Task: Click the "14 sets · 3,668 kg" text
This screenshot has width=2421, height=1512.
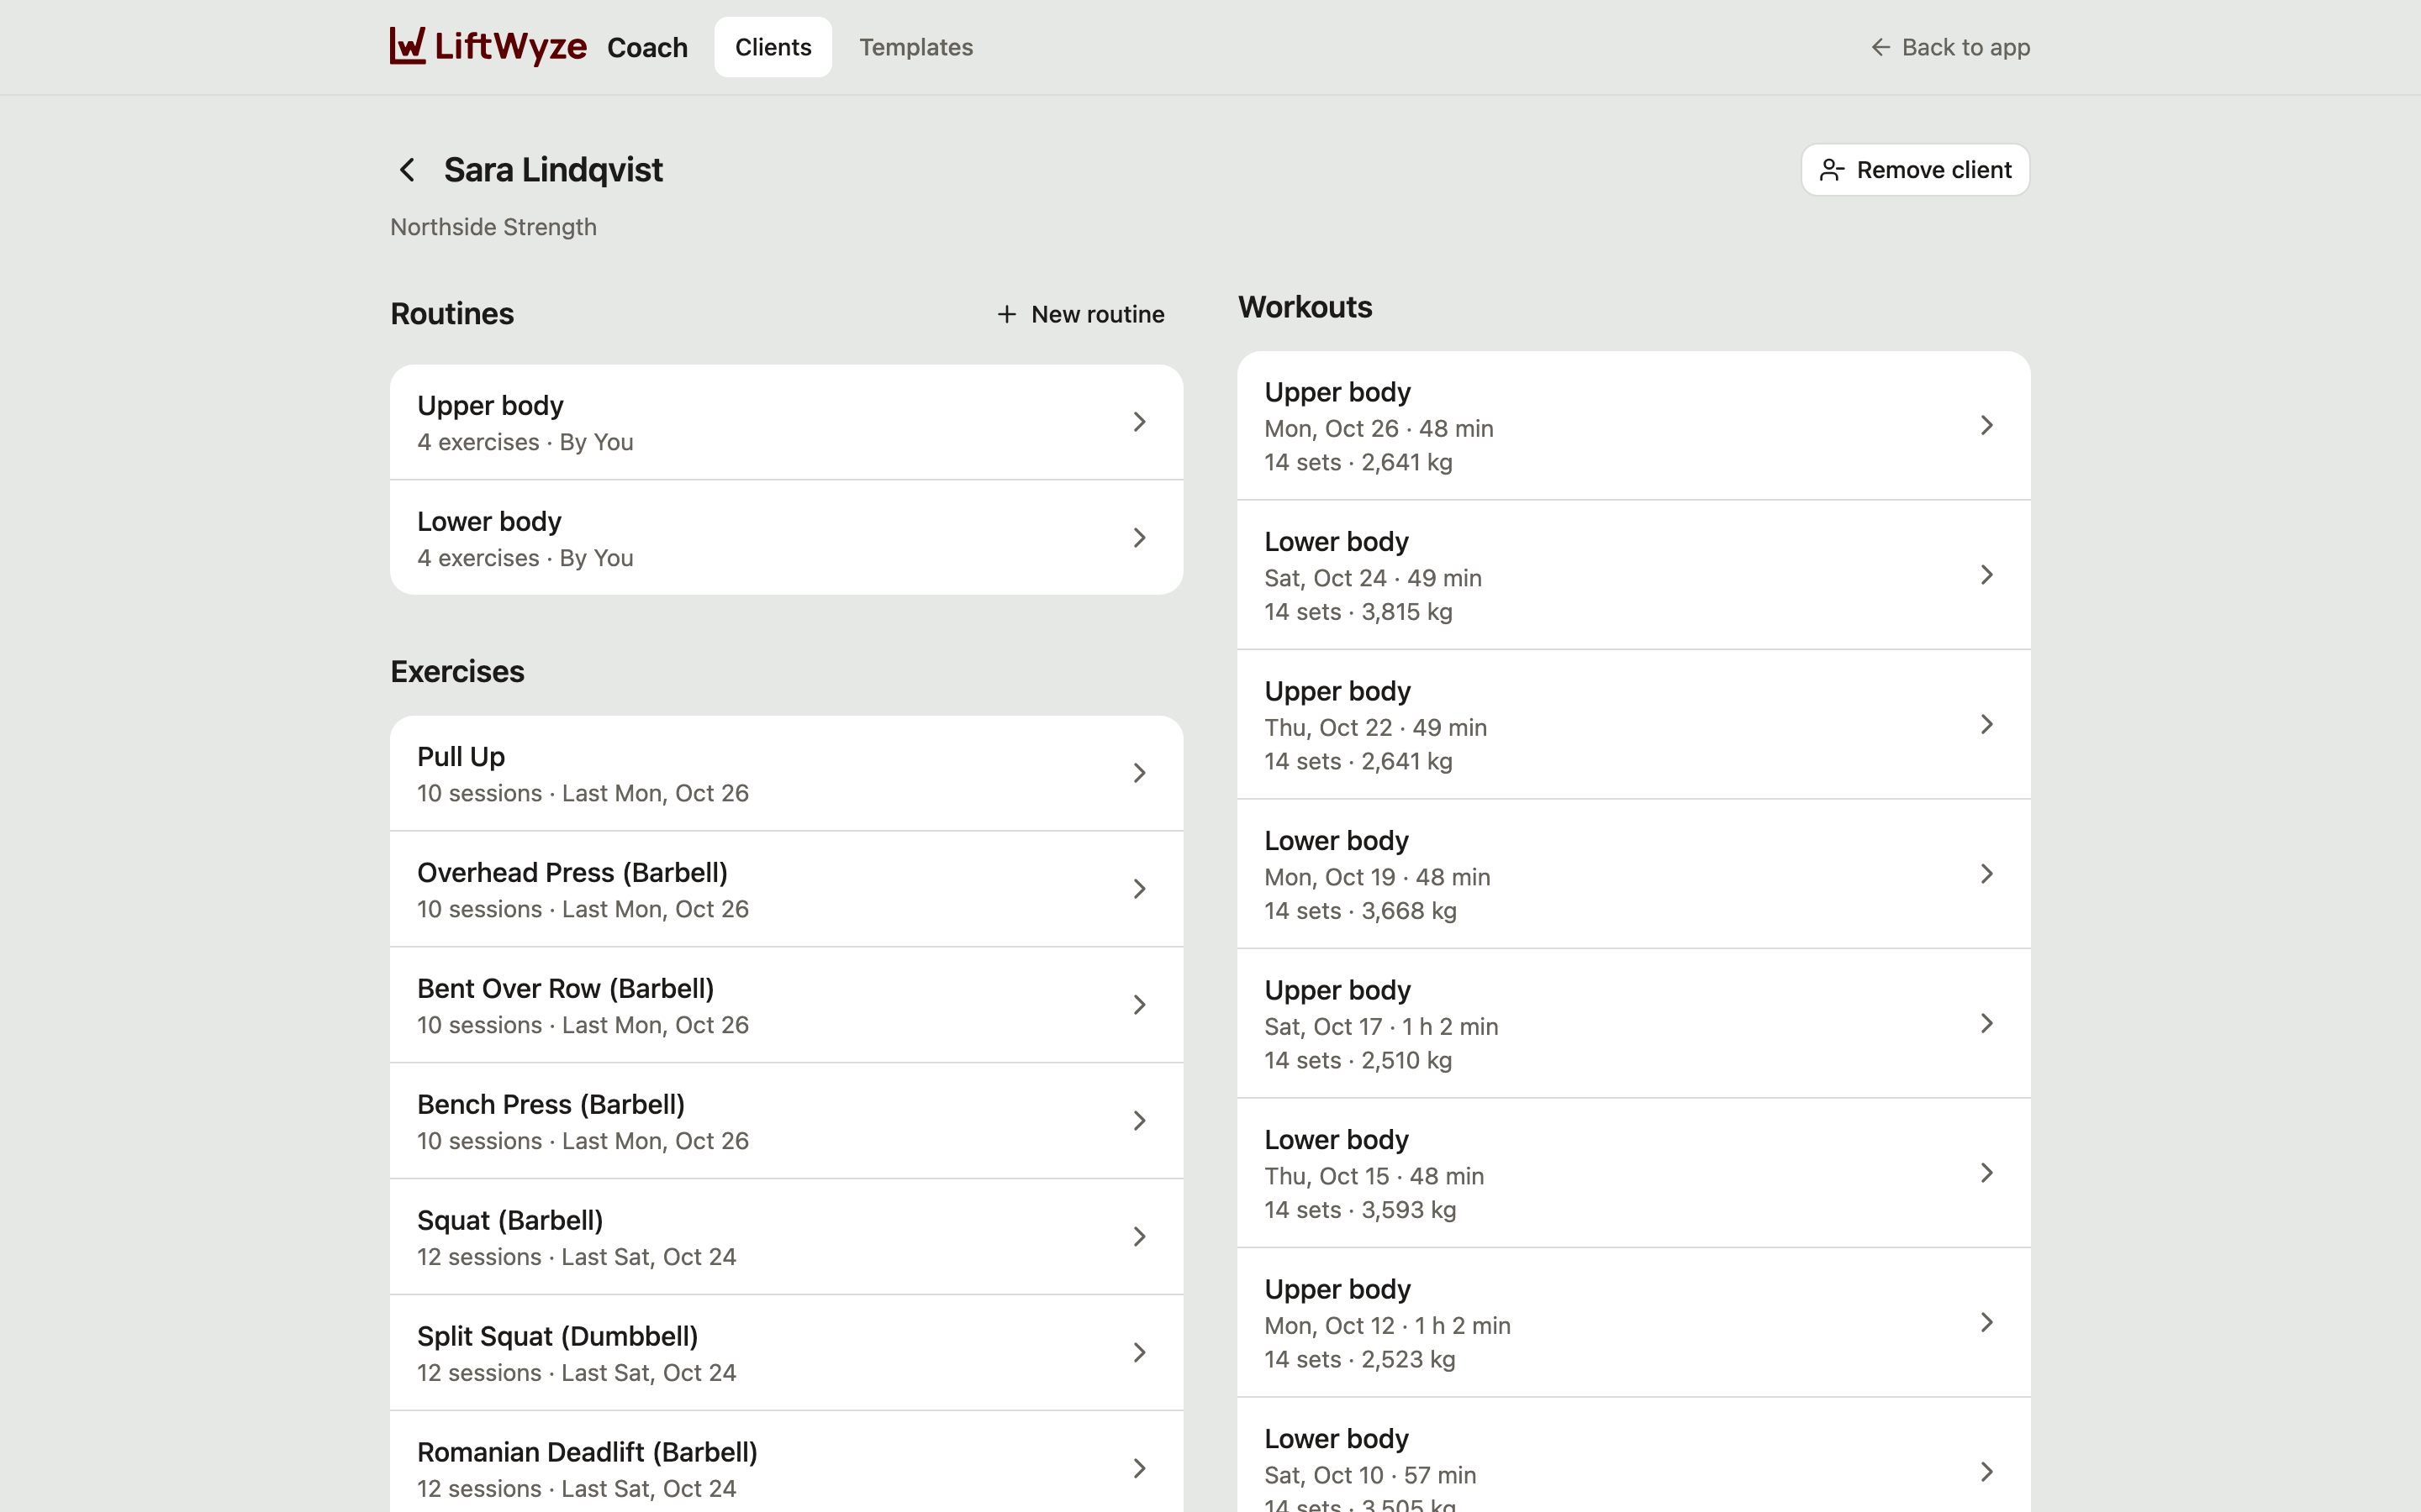Action: pos(1359,911)
